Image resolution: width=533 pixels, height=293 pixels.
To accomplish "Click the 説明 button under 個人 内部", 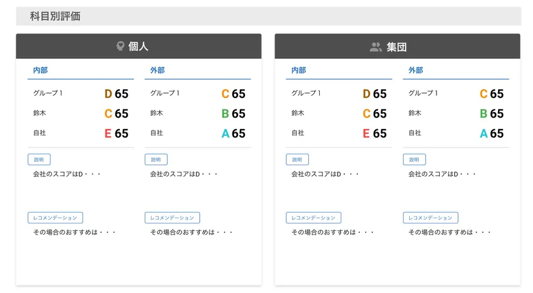I will pyautogui.click(x=39, y=159).
